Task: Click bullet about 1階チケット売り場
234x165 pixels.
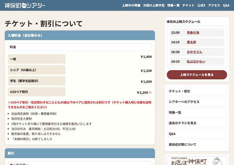Action: [x=51, y=124]
